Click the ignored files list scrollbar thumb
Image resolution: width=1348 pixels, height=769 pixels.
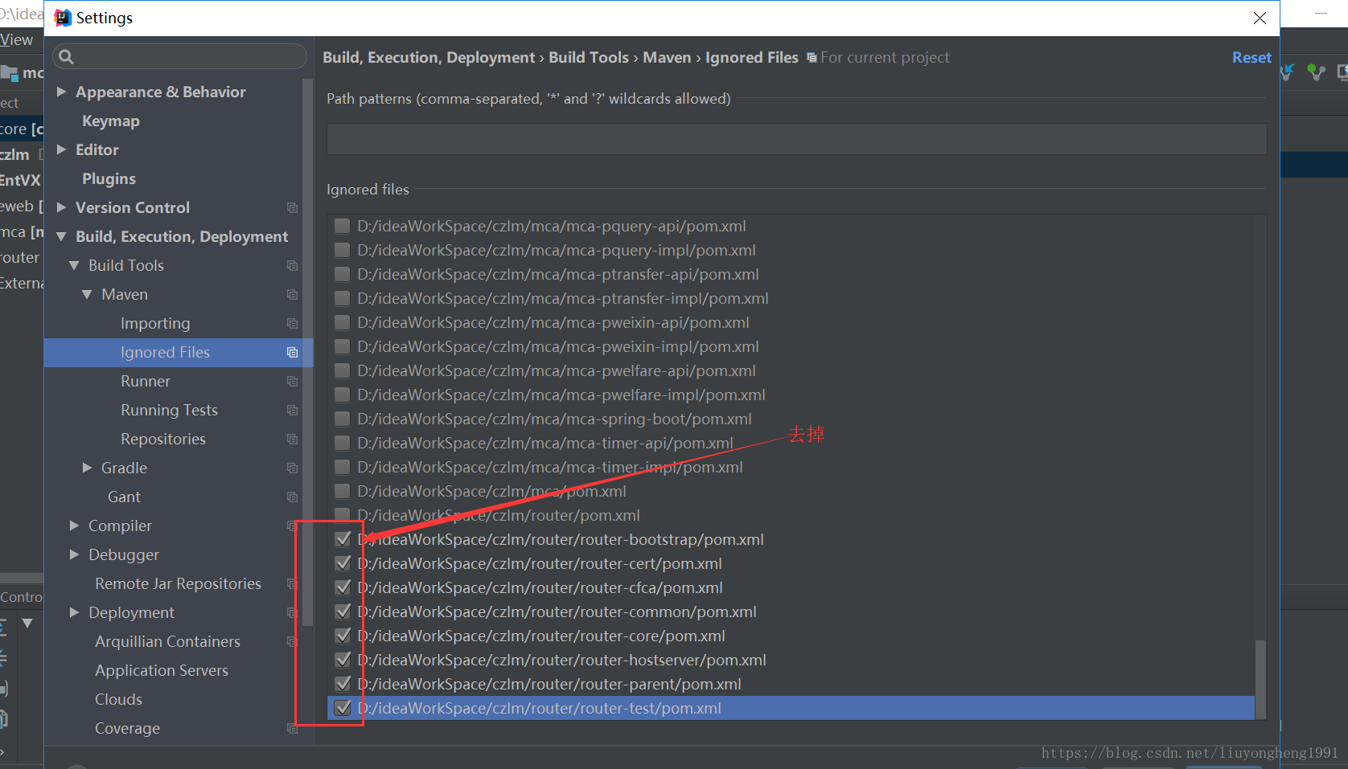tap(1260, 679)
